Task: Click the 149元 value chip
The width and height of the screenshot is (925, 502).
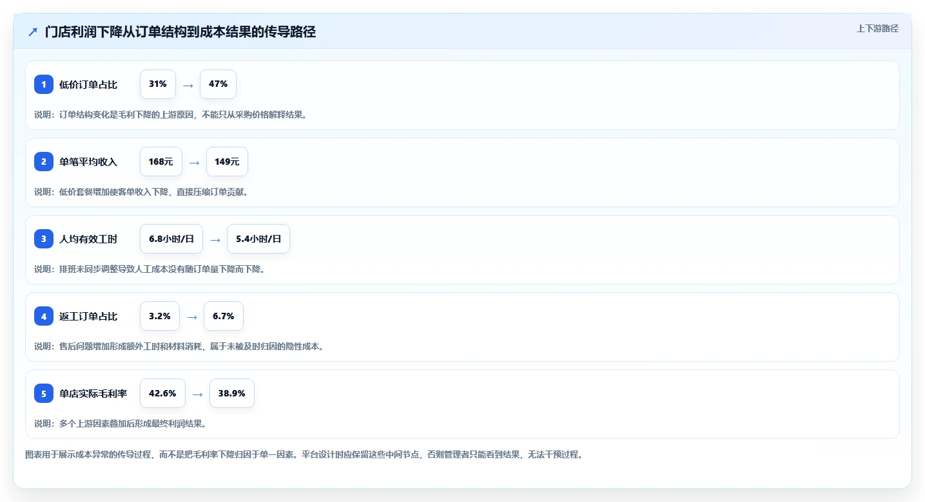Action: coord(227,162)
